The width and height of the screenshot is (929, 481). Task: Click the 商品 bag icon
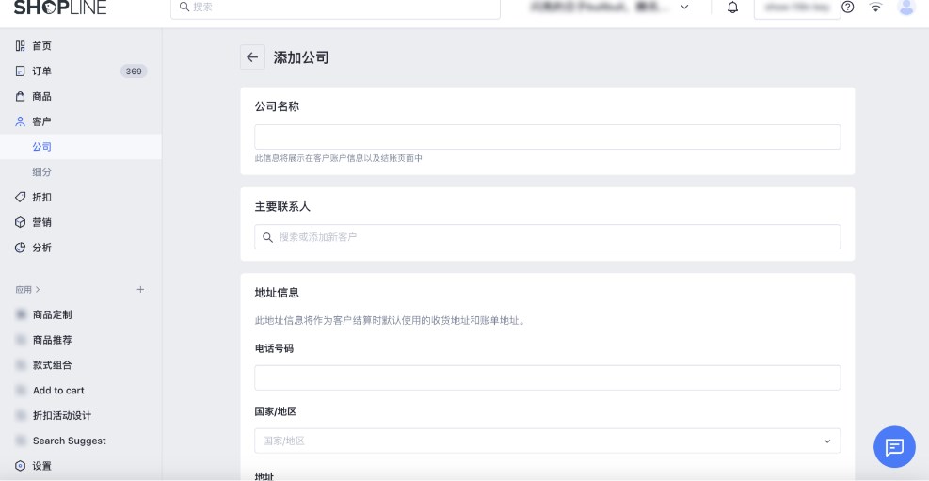(20, 96)
